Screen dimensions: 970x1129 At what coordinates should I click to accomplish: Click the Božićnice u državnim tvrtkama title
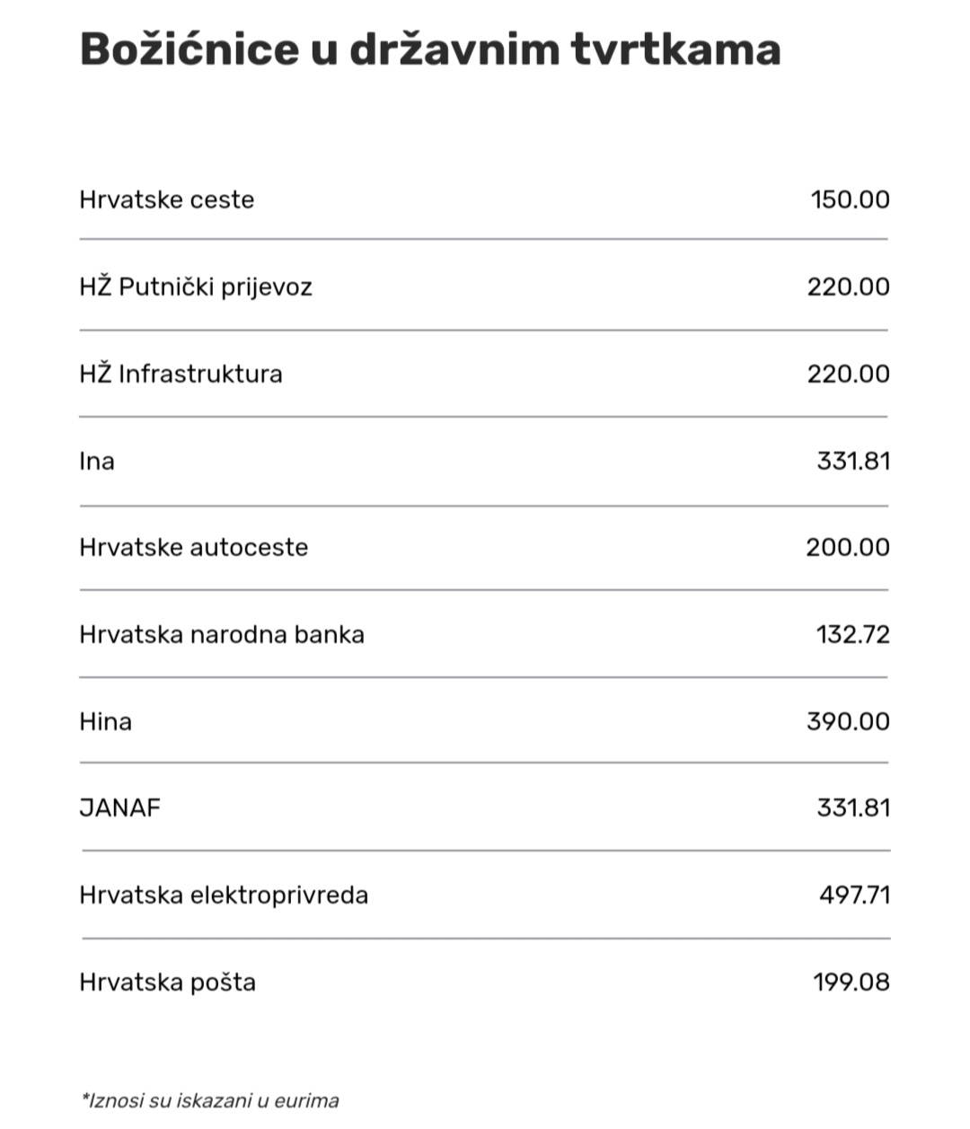(430, 49)
